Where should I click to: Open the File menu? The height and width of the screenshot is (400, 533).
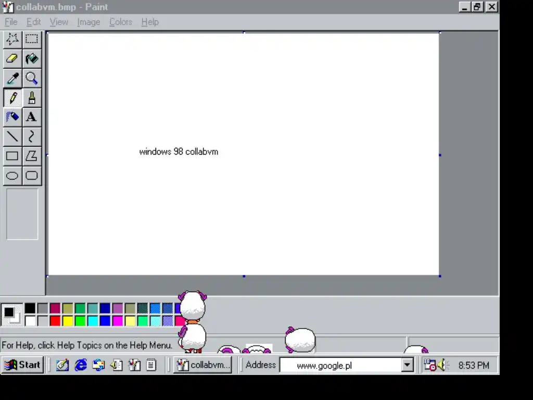(11, 22)
